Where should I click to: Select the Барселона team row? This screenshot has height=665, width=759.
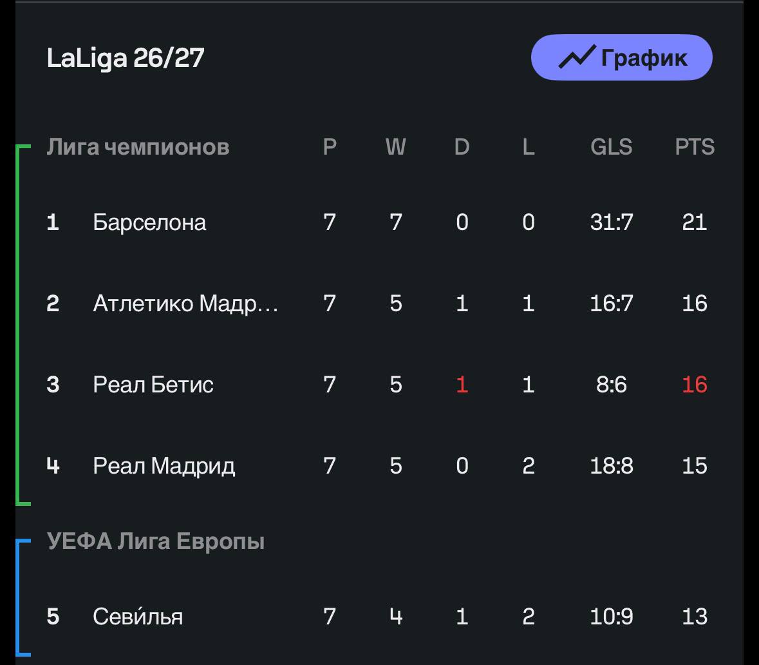(380, 222)
